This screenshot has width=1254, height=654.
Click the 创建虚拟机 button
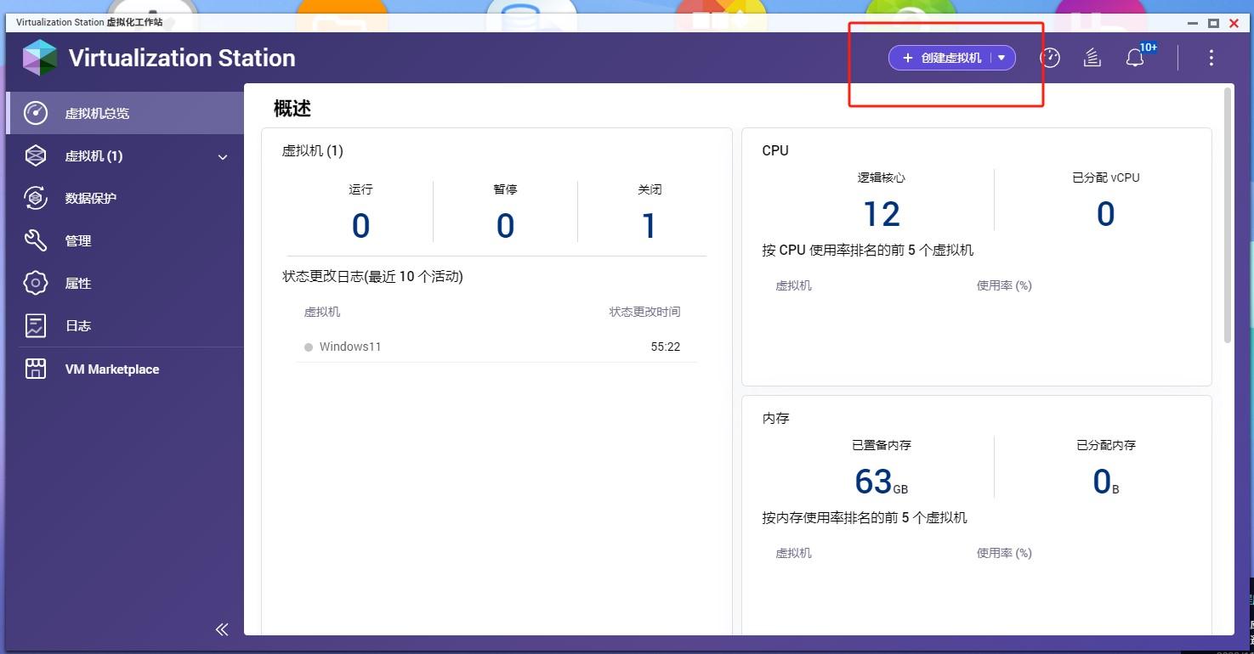click(x=951, y=58)
